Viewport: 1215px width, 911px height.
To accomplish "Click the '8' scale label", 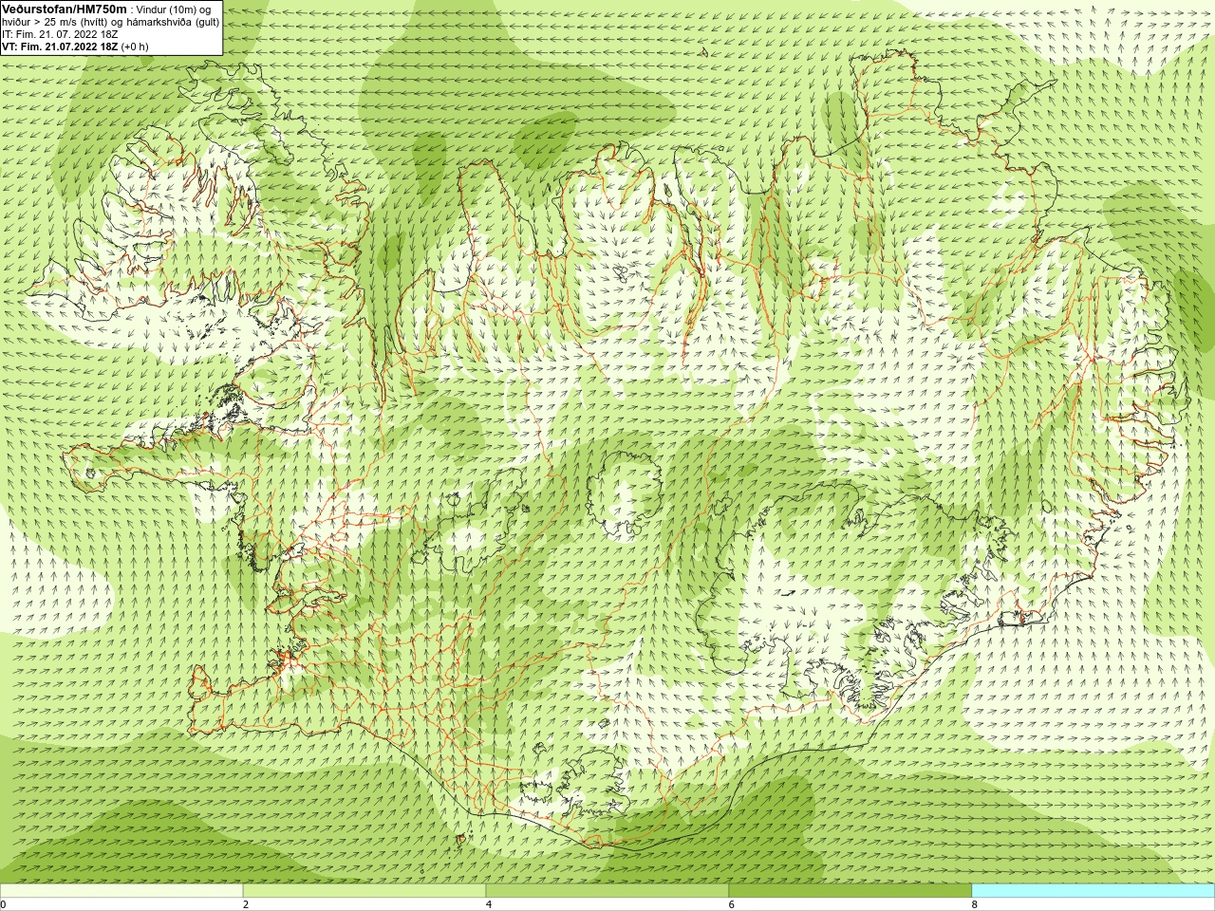I will pos(975,904).
